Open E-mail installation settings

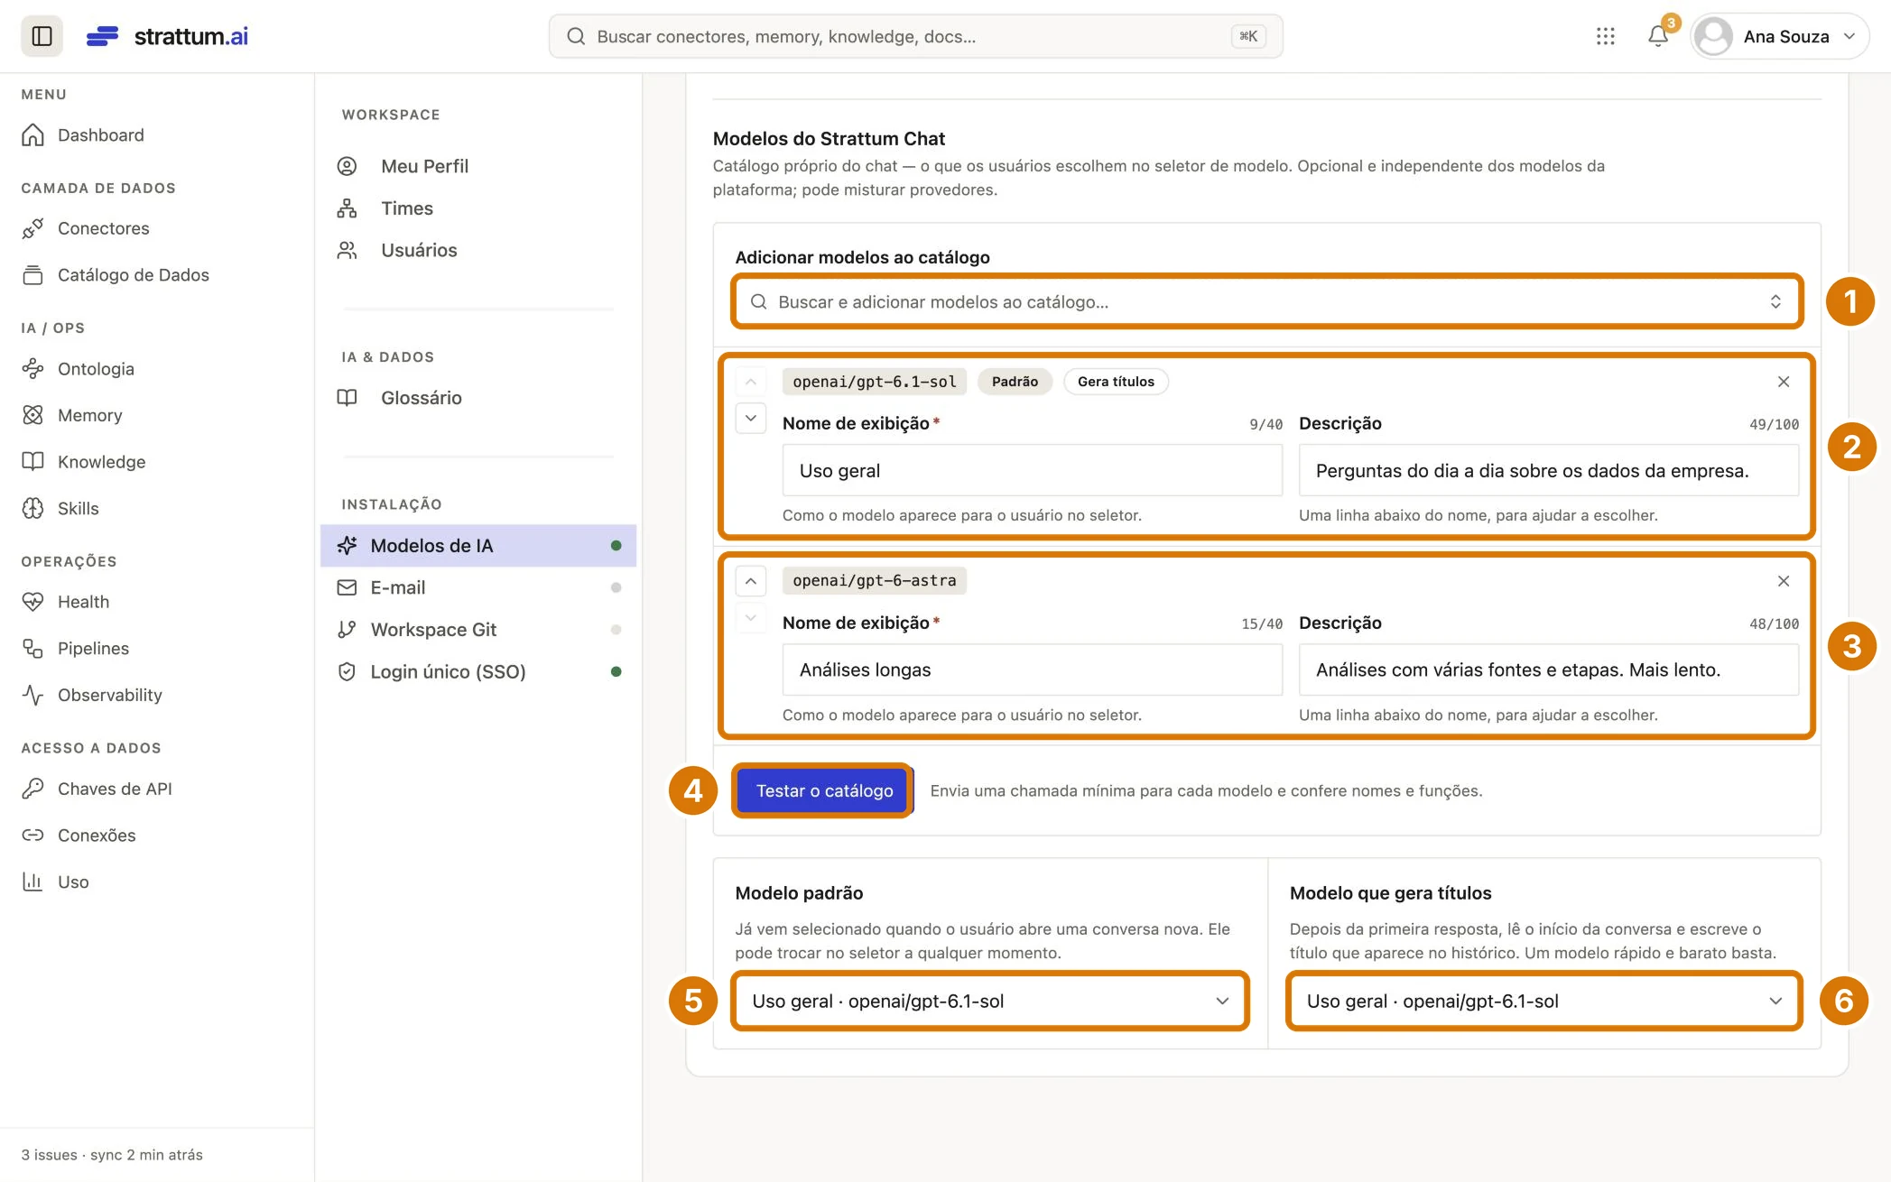tap(478, 587)
